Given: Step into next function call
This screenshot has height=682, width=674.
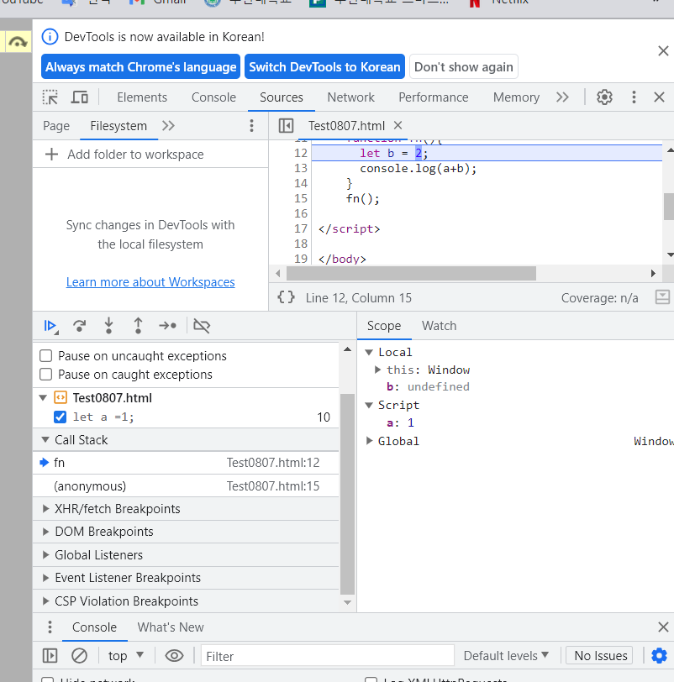Looking at the screenshot, I should coord(108,326).
